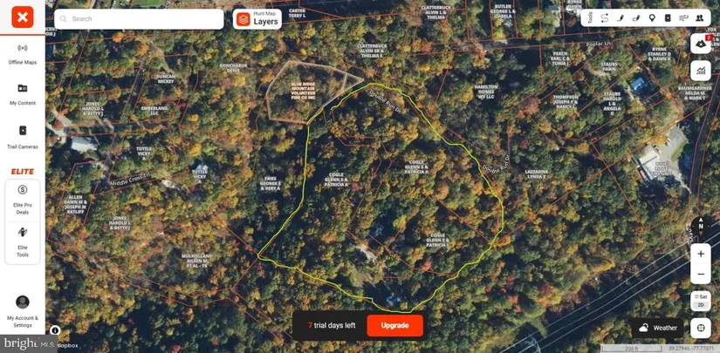Image resolution: width=720 pixels, height=353 pixels.
Task: Toggle the tracker button with red badge
Action: [x=701, y=43]
